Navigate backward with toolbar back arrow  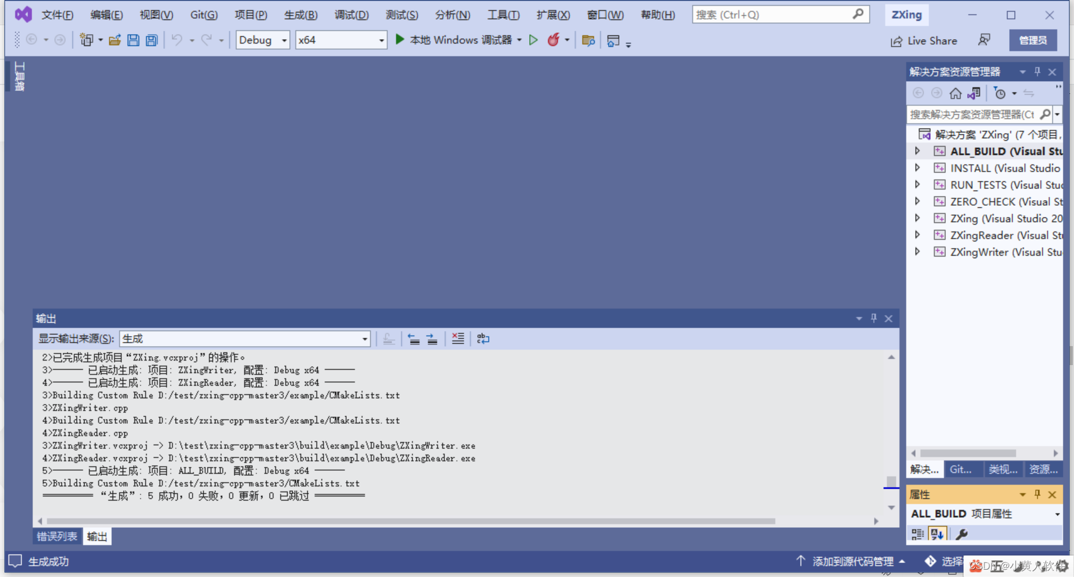point(32,40)
